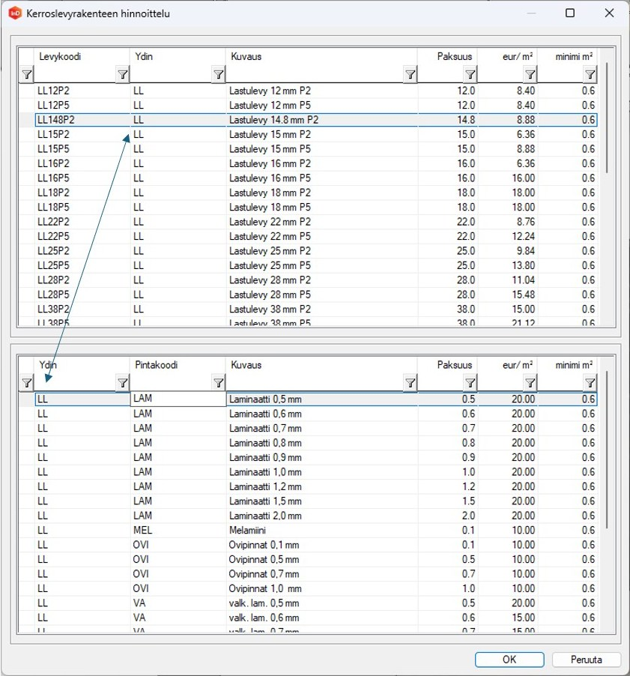Open the Kuvaus filter in lower table

(410, 383)
